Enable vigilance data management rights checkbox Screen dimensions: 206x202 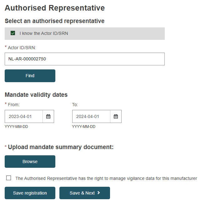coord(9,178)
